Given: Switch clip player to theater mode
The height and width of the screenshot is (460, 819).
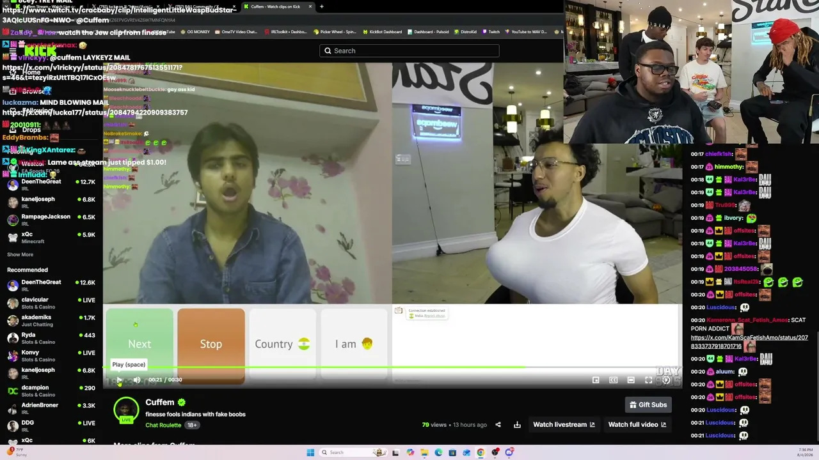Looking at the screenshot, I should (631, 380).
